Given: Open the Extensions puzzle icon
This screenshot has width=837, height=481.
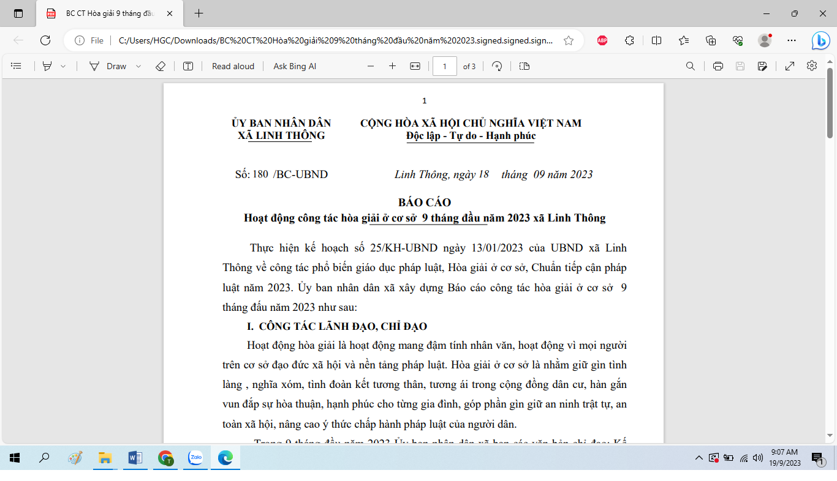Looking at the screenshot, I should (629, 40).
